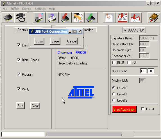Click the status box at bottom right
The image size is (161, 139).
pyautogui.click(x=147, y=134)
